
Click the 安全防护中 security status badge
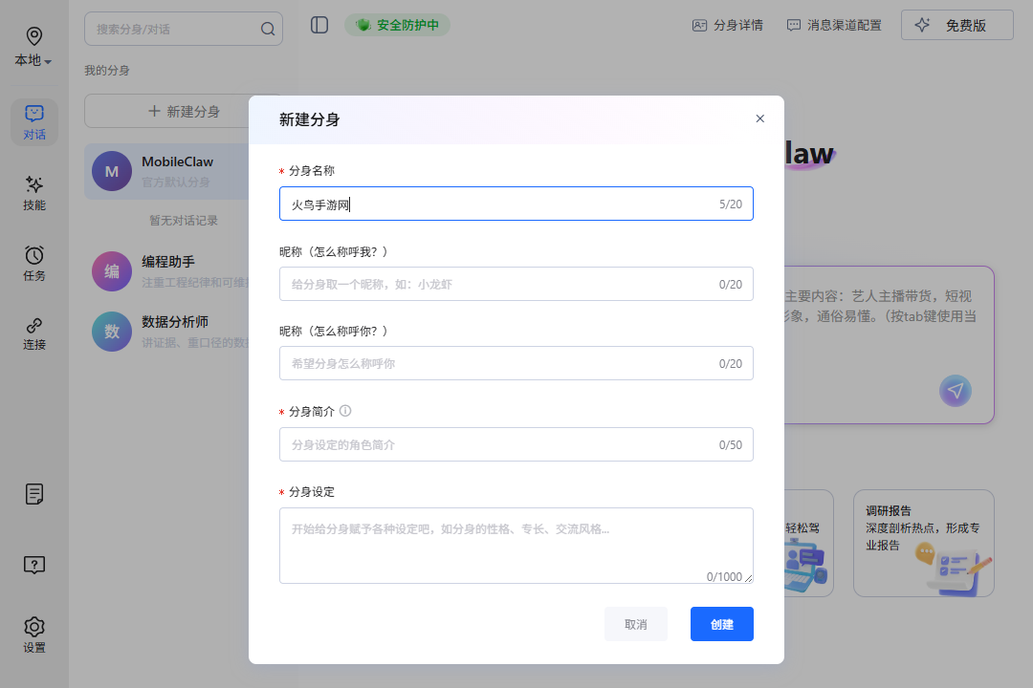[397, 25]
